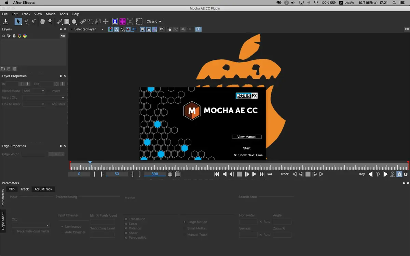Click the trash icon to delete layer
The width and height of the screenshot is (410, 256).
15,69
